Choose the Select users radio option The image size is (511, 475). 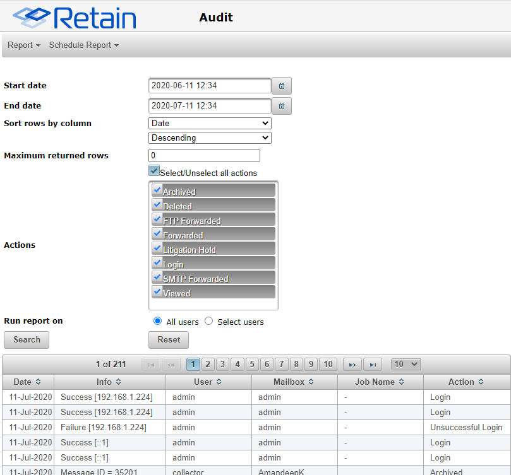(209, 321)
